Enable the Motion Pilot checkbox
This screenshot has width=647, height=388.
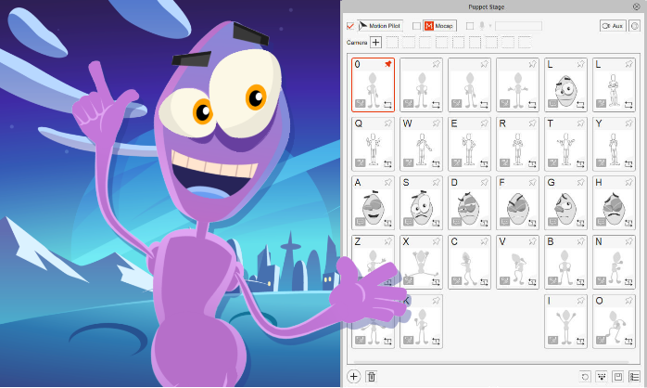[x=350, y=26]
